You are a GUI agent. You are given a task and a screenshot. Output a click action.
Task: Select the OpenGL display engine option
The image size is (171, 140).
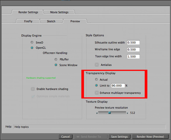pos(32,48)
